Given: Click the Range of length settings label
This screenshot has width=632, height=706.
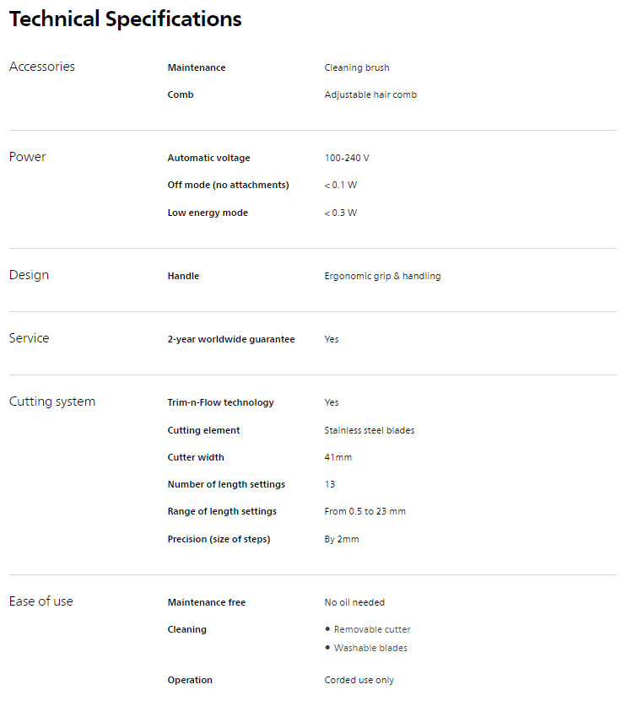Looking at the screenshot, I should (x=222, y=511).
